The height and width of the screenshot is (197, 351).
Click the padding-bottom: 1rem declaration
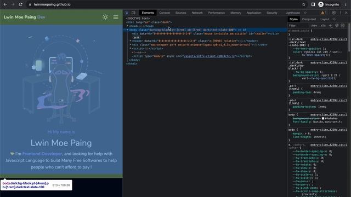click(309, 107)
